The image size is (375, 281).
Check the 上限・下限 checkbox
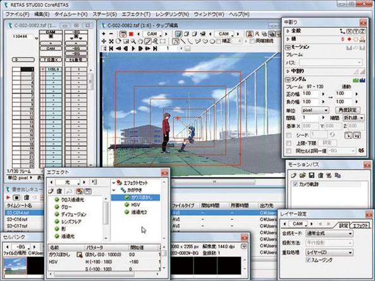289,143
